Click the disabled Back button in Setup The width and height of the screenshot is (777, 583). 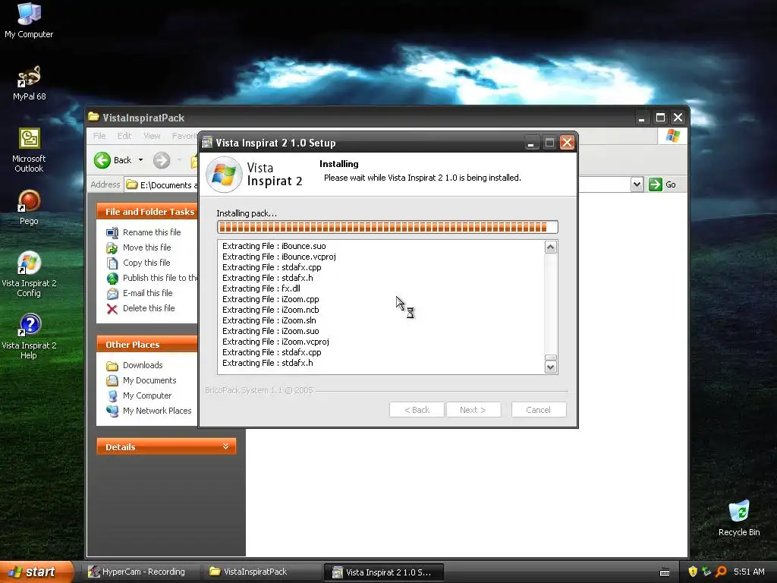coord(417,410)
